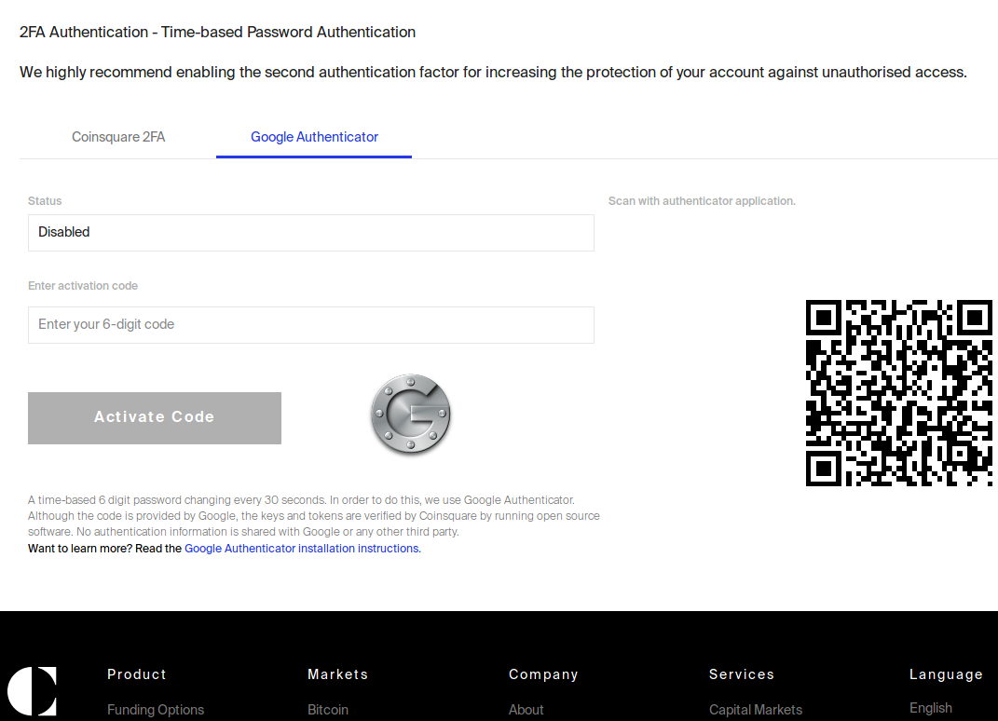This screenshot has width=998, height=721.
Task: Switch to the Coinsquare 2FA tab
Action: [118, 137]
